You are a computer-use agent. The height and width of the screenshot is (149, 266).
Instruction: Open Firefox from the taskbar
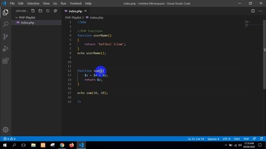(x=71, y=145)
